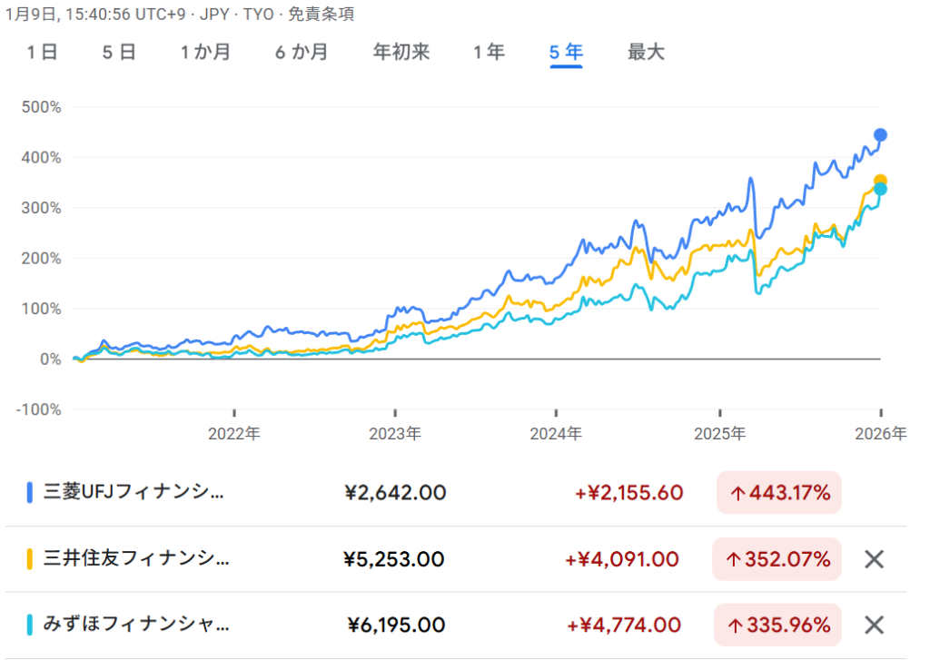This screenshot has height=660, width=930.
Task: Click the 2024年 axis marker
Action: click(x=557, y=433)
